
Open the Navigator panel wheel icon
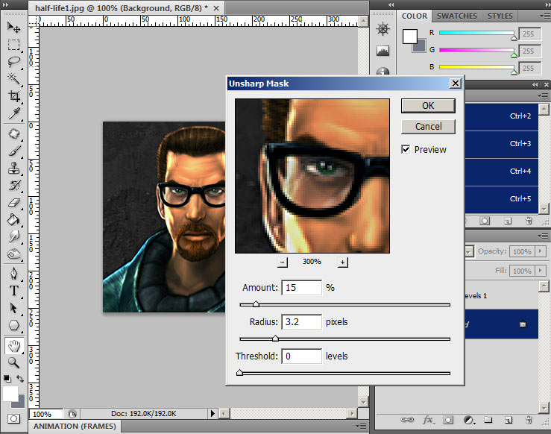[x=382, y=29]
